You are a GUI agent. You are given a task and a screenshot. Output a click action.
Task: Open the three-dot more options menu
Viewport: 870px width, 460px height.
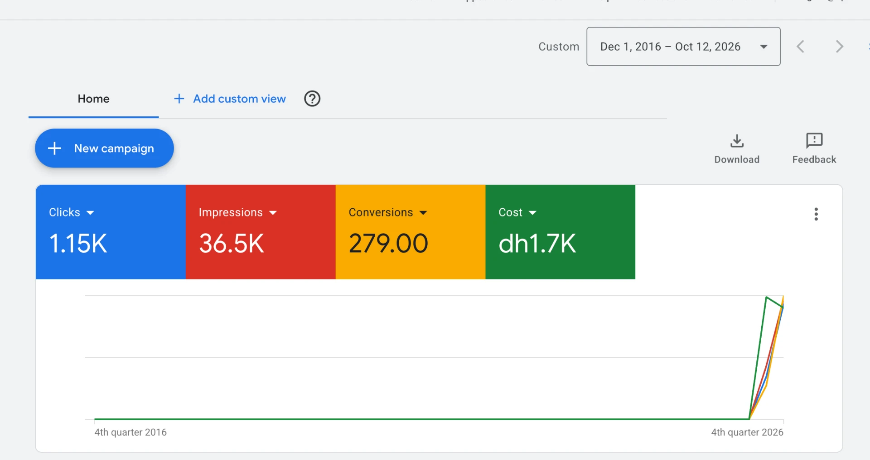point(816,214)
